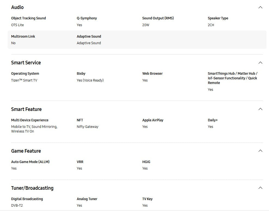Click the Sound Output (RMS) label

click(158, 18)
